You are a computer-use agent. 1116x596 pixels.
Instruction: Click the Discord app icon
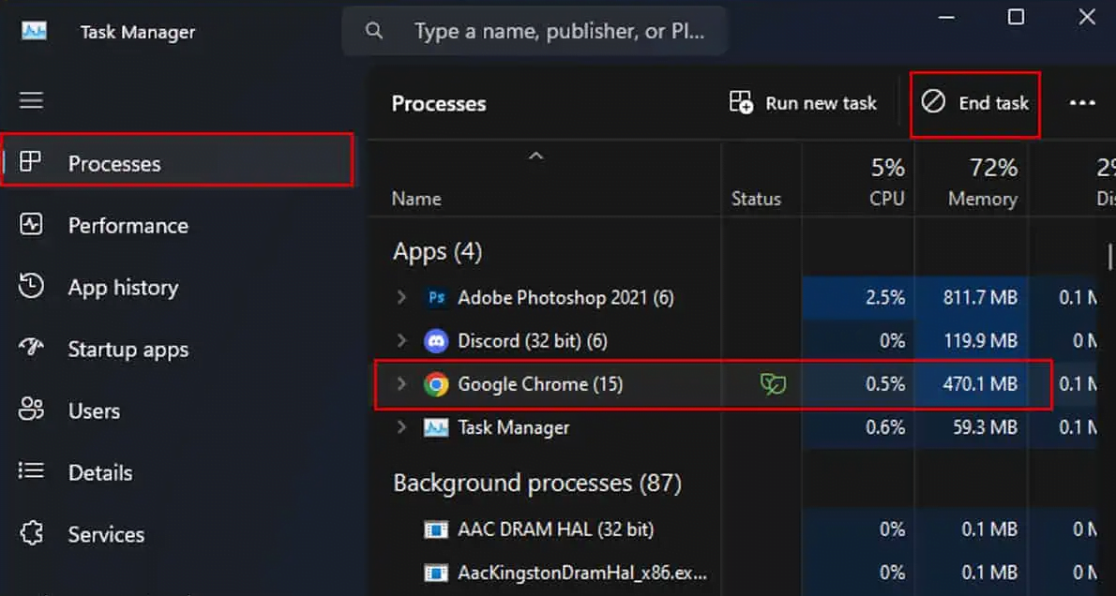[436, 341]
